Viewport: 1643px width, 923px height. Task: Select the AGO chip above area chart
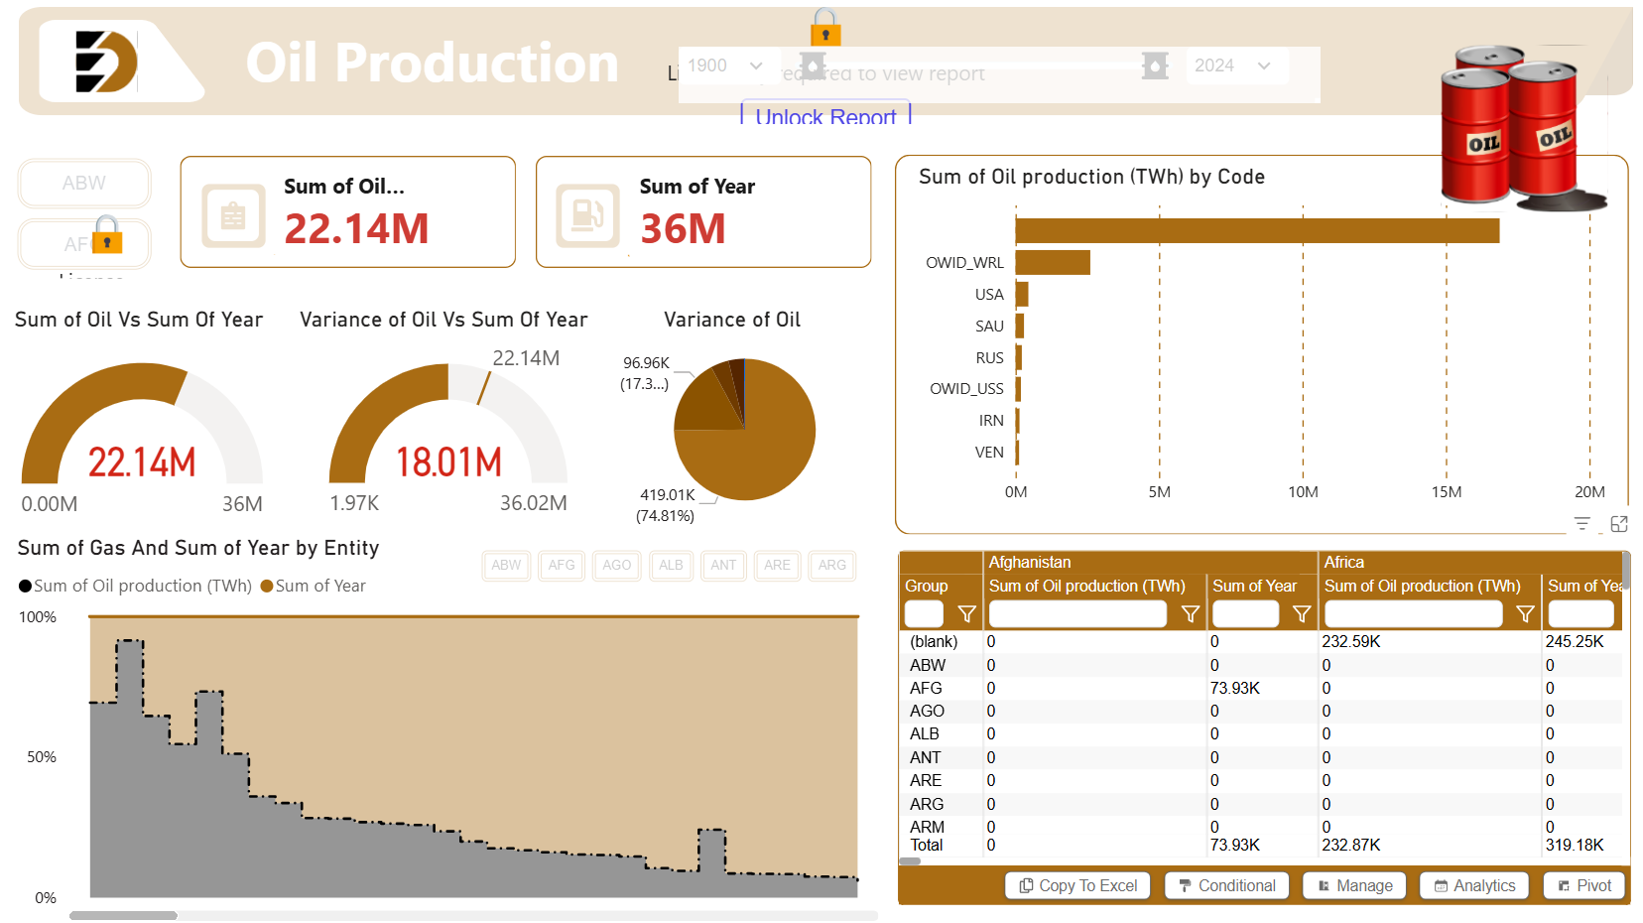pyautogui.click(x=617, y=565)
